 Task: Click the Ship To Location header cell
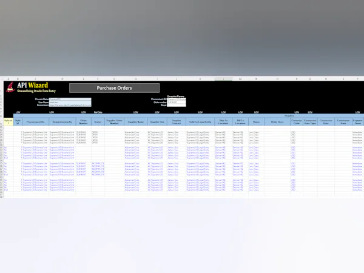tap(223, 122)
